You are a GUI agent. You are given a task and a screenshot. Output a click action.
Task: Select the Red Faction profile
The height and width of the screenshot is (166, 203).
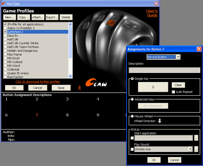pos(15,77)
